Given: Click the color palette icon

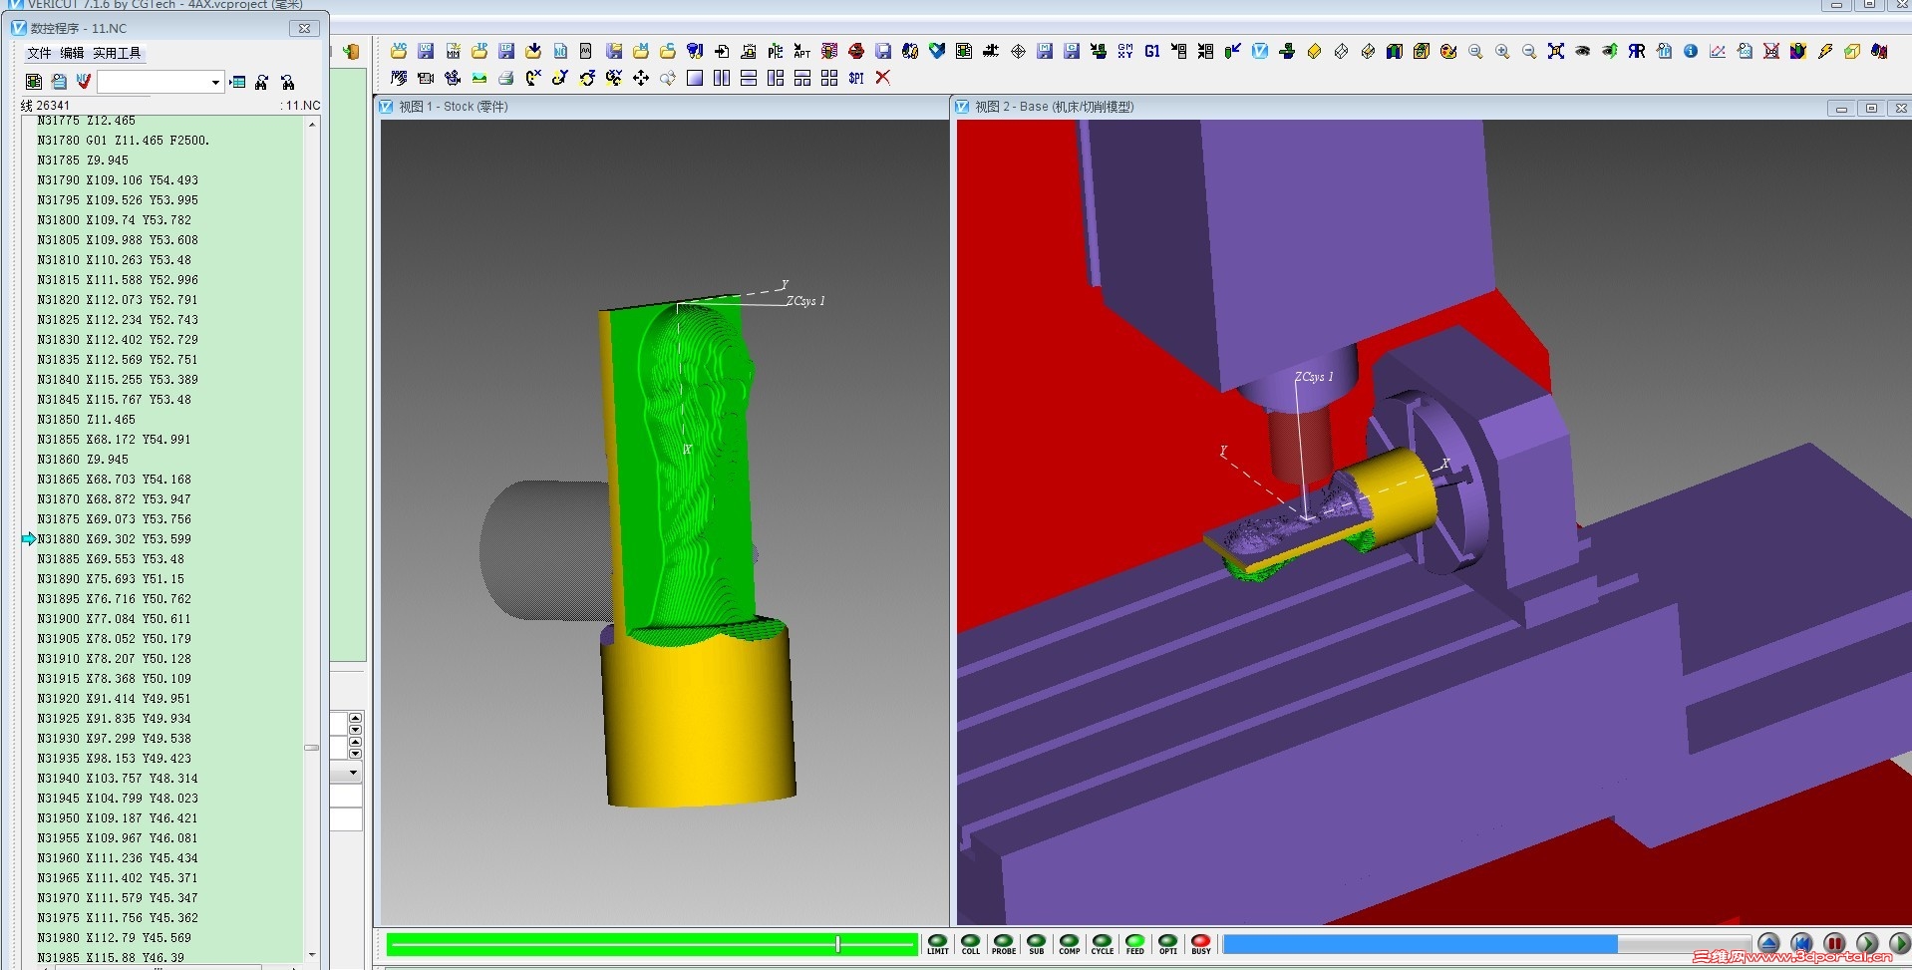Looking at the screenshot, I should pos(1448,51).
